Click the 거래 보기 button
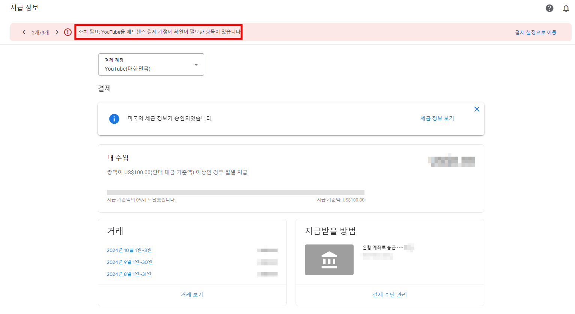 click(192, 295)
